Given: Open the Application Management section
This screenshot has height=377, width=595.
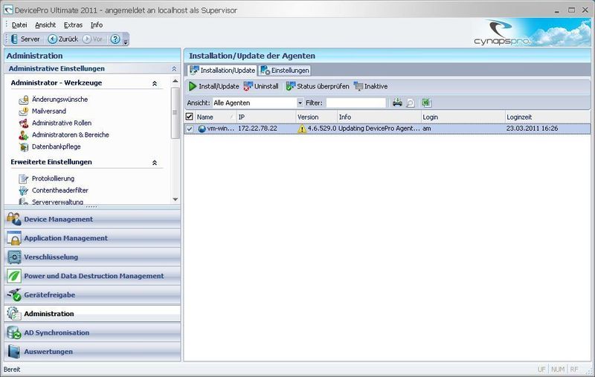Looking at the screenshot, I should [x=92, y=238].
